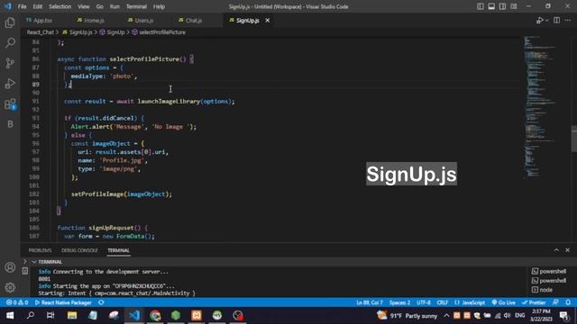Open Chrome from the taskbar
Image resolution: width=577 pixels, height=324 pixels.
tap(155, 316)
